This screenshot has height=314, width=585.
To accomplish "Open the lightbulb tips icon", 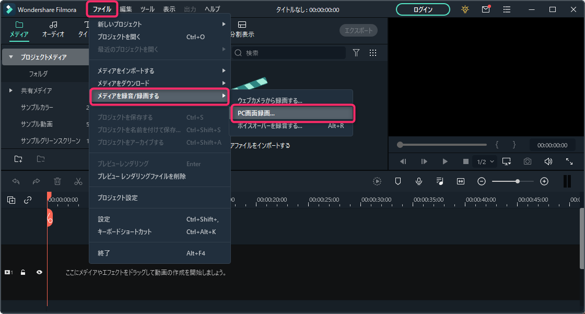I will pos(465,10).
